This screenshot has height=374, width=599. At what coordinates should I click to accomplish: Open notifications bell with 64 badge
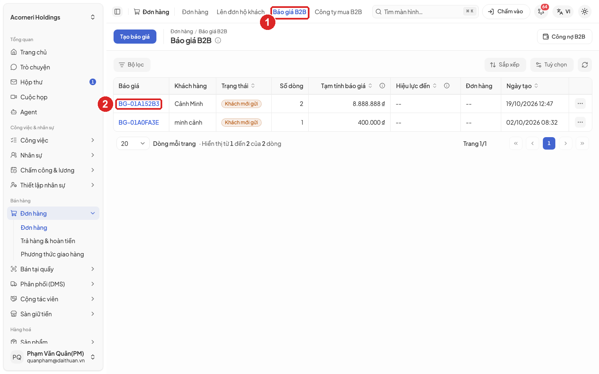(x=541, y=12)
